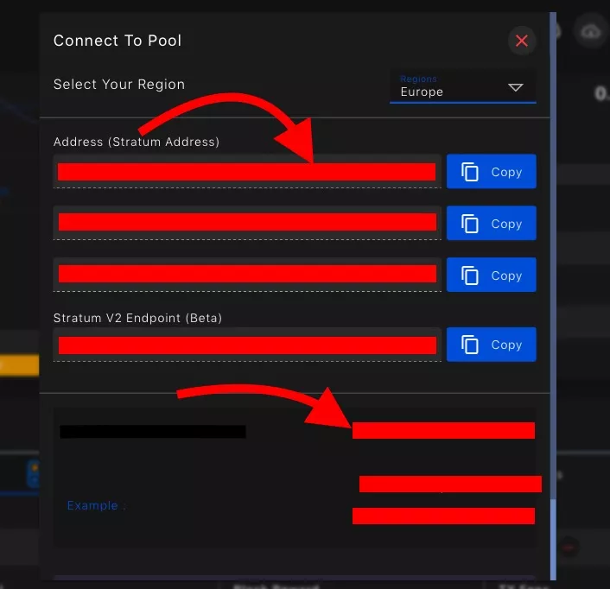610x589 pixels.
Task: Click the Example label text
Action: (95, 505)
